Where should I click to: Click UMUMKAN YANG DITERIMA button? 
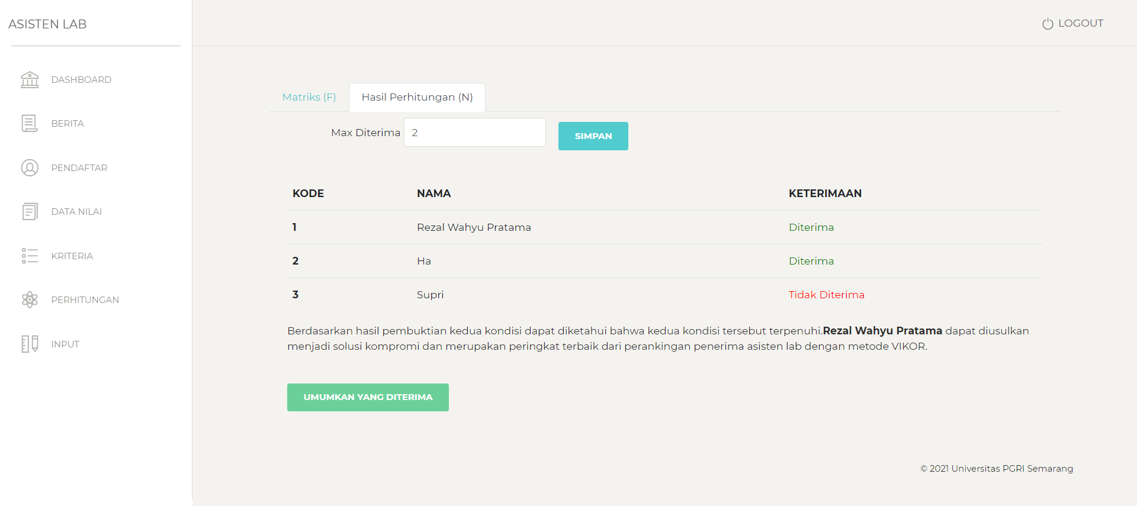tap(368, 397)
